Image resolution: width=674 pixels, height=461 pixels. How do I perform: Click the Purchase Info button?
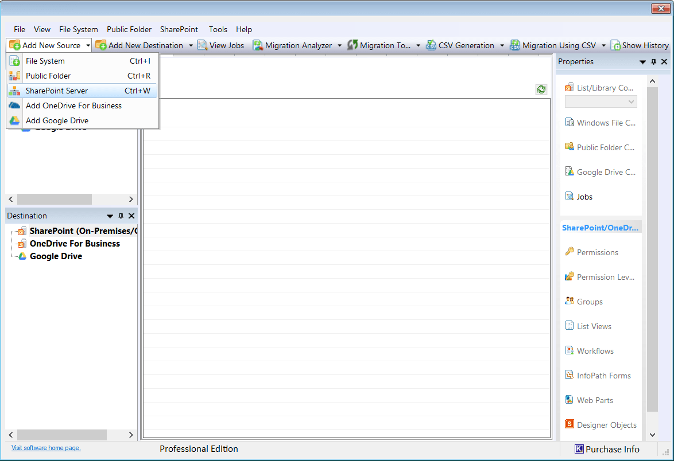607,449
